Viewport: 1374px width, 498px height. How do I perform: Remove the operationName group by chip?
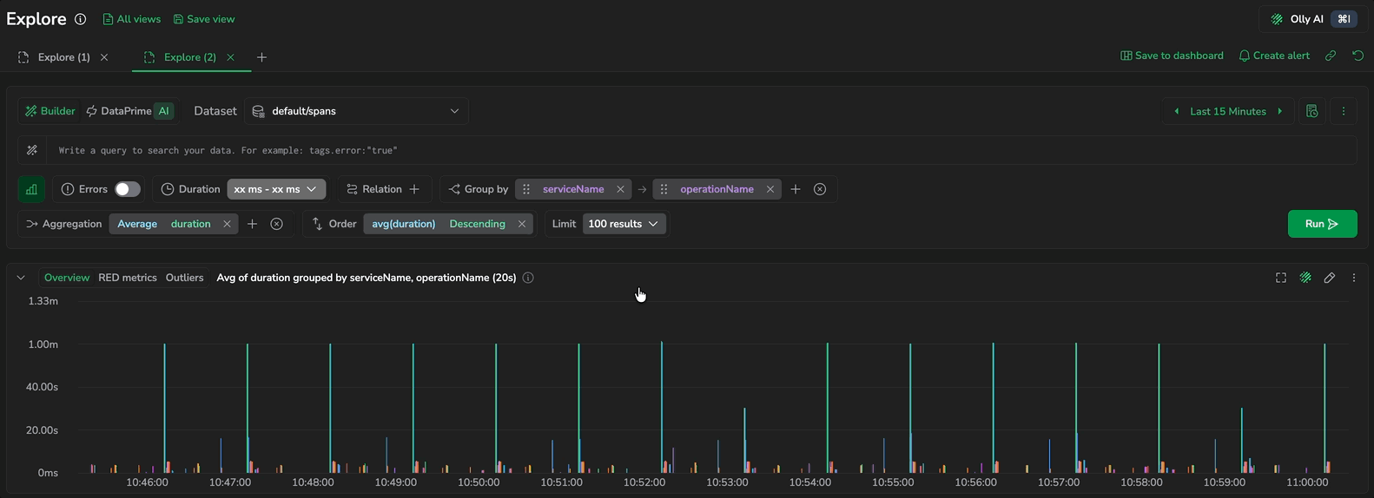pyautogui.click(x=770, y=189)
